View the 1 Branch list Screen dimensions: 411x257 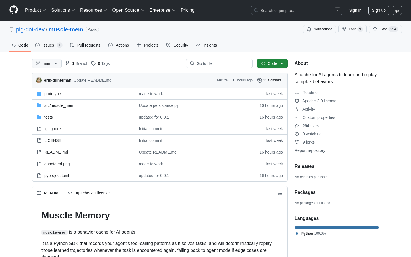coord(77,63)
